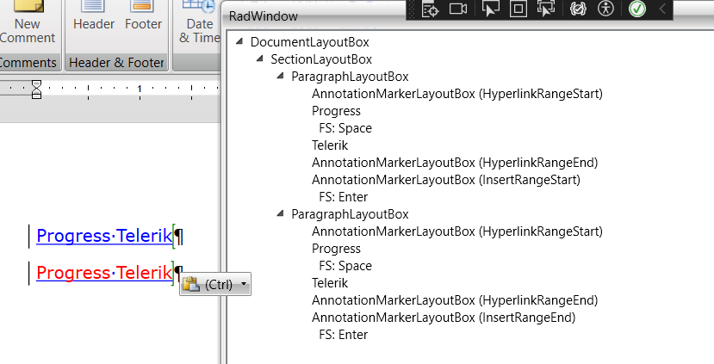The height and width of the screenshot is (364, 714).
Task: Collapse the DocumentLayoutBox tree node
Action: (239, 41)
